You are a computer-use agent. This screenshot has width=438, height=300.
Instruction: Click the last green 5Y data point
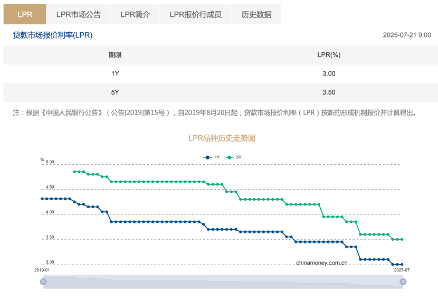[x=402, y=239]
